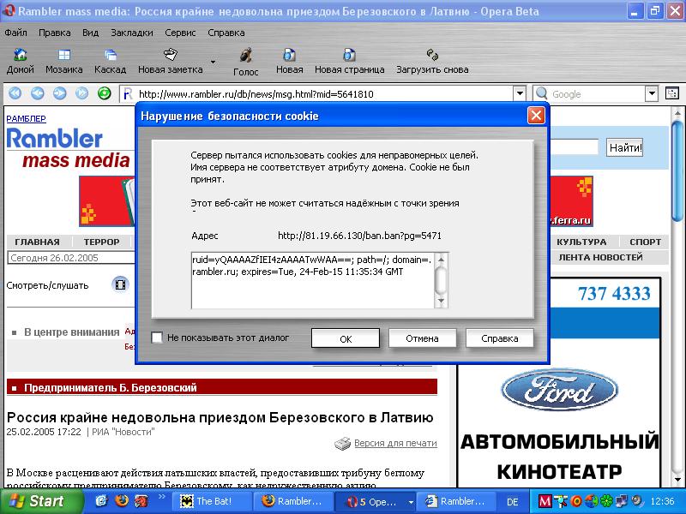Open a new window with Новая

tap(289, 61)
